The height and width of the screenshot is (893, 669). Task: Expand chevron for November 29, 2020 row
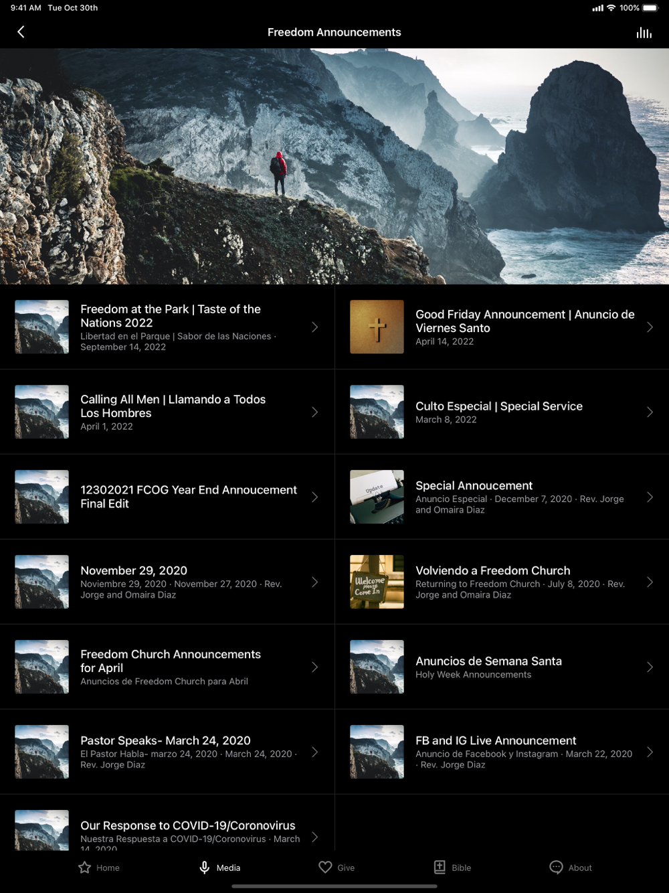coord(314,582)
